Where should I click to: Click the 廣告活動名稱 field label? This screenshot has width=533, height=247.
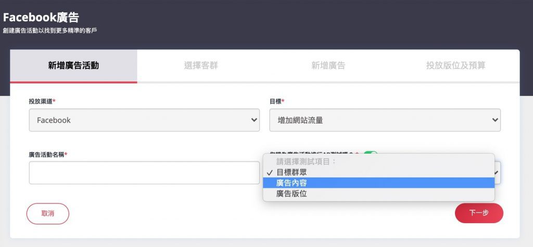pyautogui.click(x=48, y=155)
